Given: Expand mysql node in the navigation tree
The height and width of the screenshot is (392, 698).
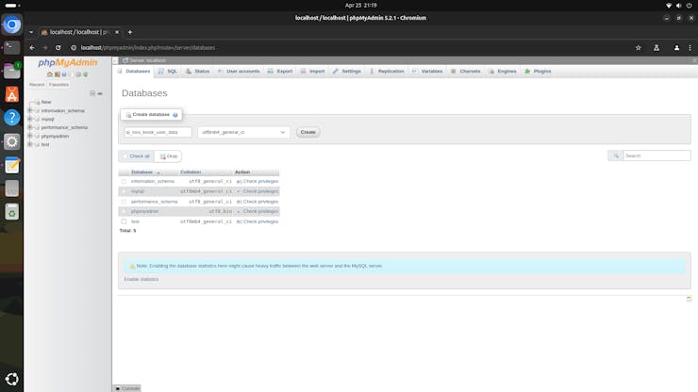Looking at the screenshot, I should [30, 119].
